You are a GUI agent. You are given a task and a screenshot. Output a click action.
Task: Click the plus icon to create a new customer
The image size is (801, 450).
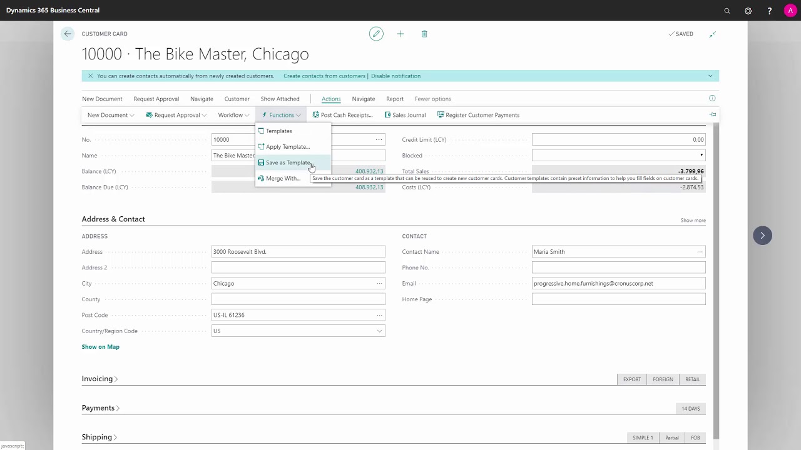click(400, 34)
